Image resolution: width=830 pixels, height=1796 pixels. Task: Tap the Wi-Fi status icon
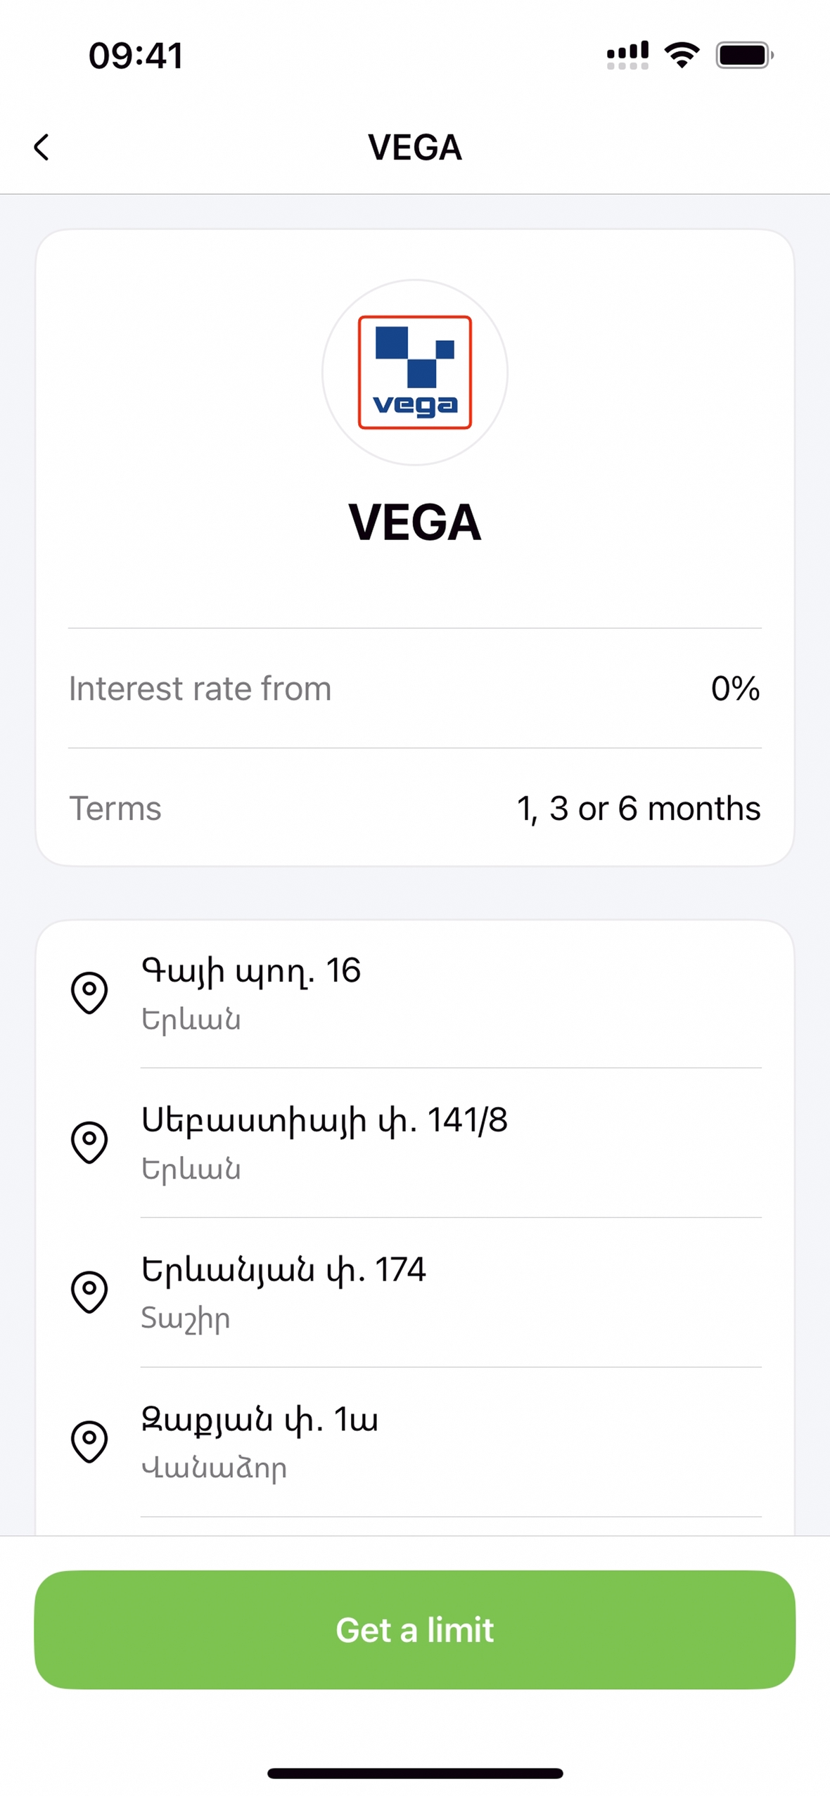point(682,55)
